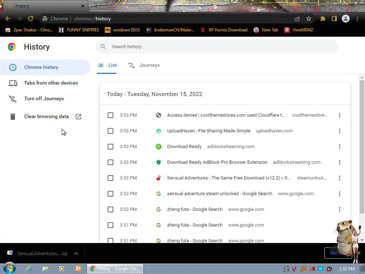Open more actions for Download Ready entry

[x=340, y=147]
